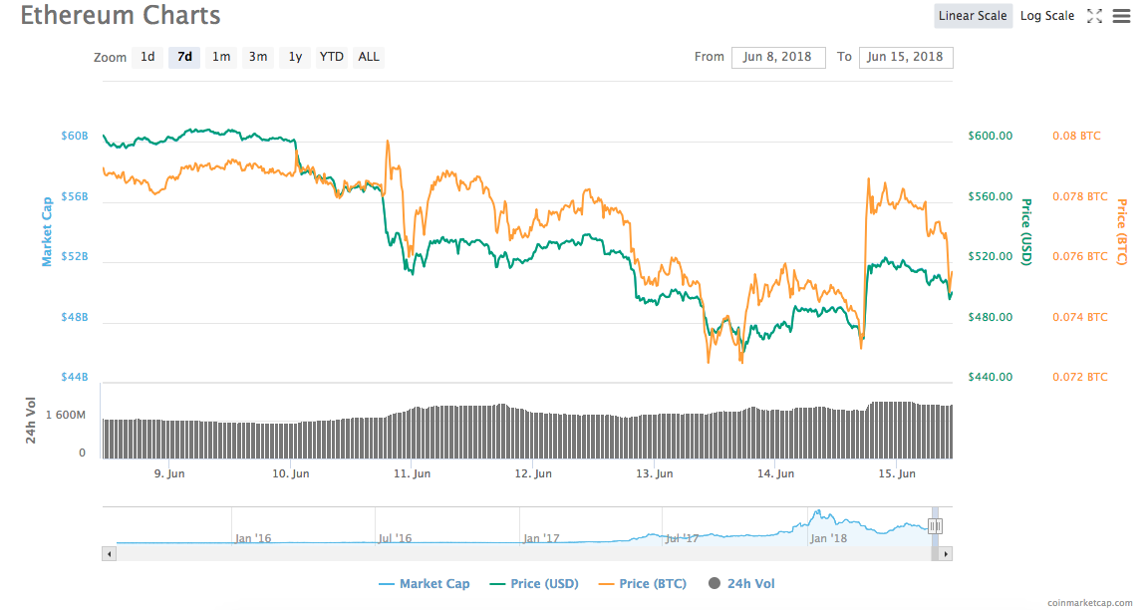The width and height of the screenshot is (1146, 610).
Task: Zoom chart to 3m
Action: [x=258, y=57]
